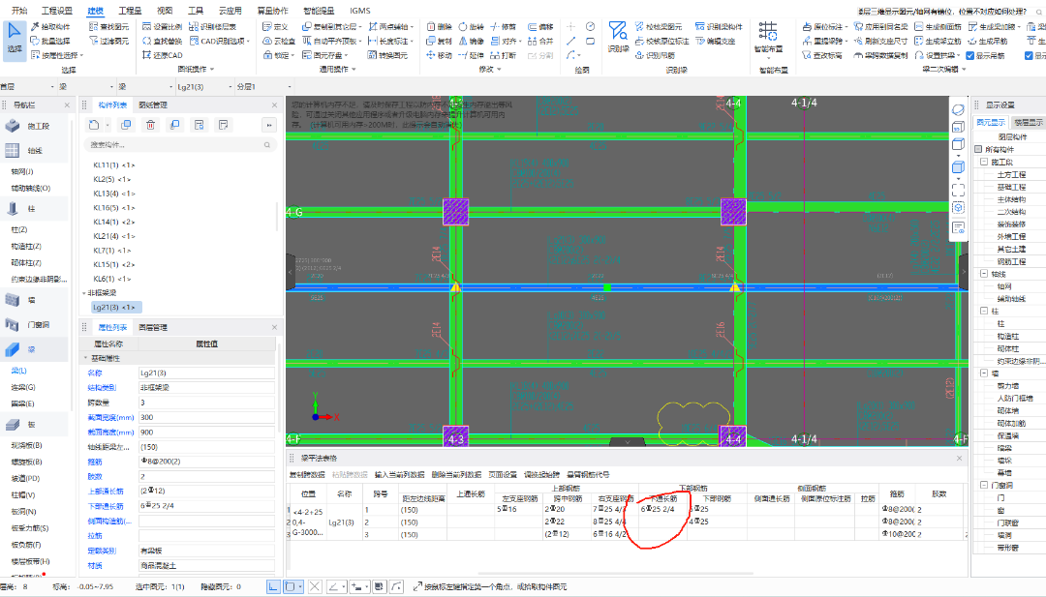
Task: Click the large 识别梁 tool
Action: (x=618, y=38)
